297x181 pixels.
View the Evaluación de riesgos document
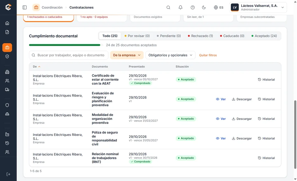221,99
